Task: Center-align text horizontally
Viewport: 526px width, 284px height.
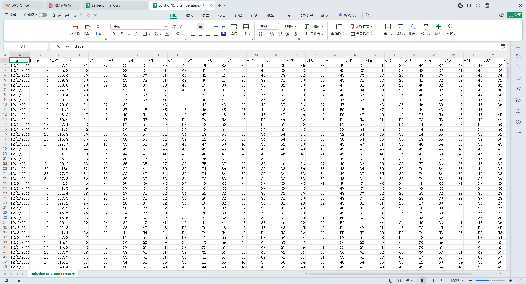Action: click(x=201, y=34)
